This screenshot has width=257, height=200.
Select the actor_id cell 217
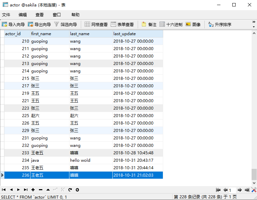(17, 86)
